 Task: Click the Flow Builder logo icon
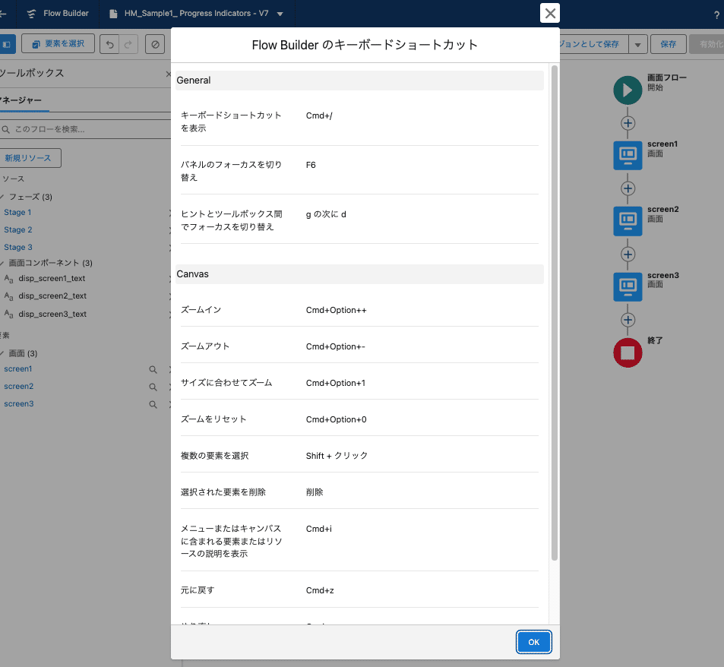click(31, 14)
